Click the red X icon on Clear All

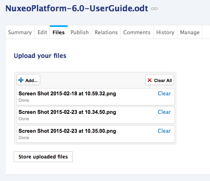[x=150, y=80]
